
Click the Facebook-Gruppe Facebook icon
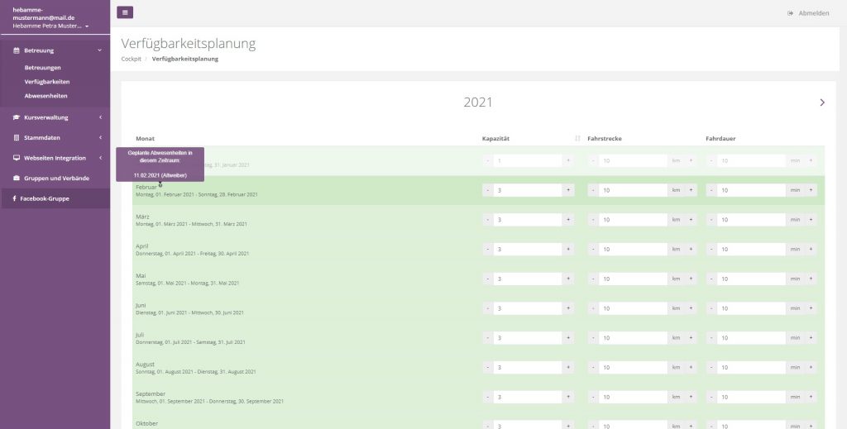[x=14, y=198]
